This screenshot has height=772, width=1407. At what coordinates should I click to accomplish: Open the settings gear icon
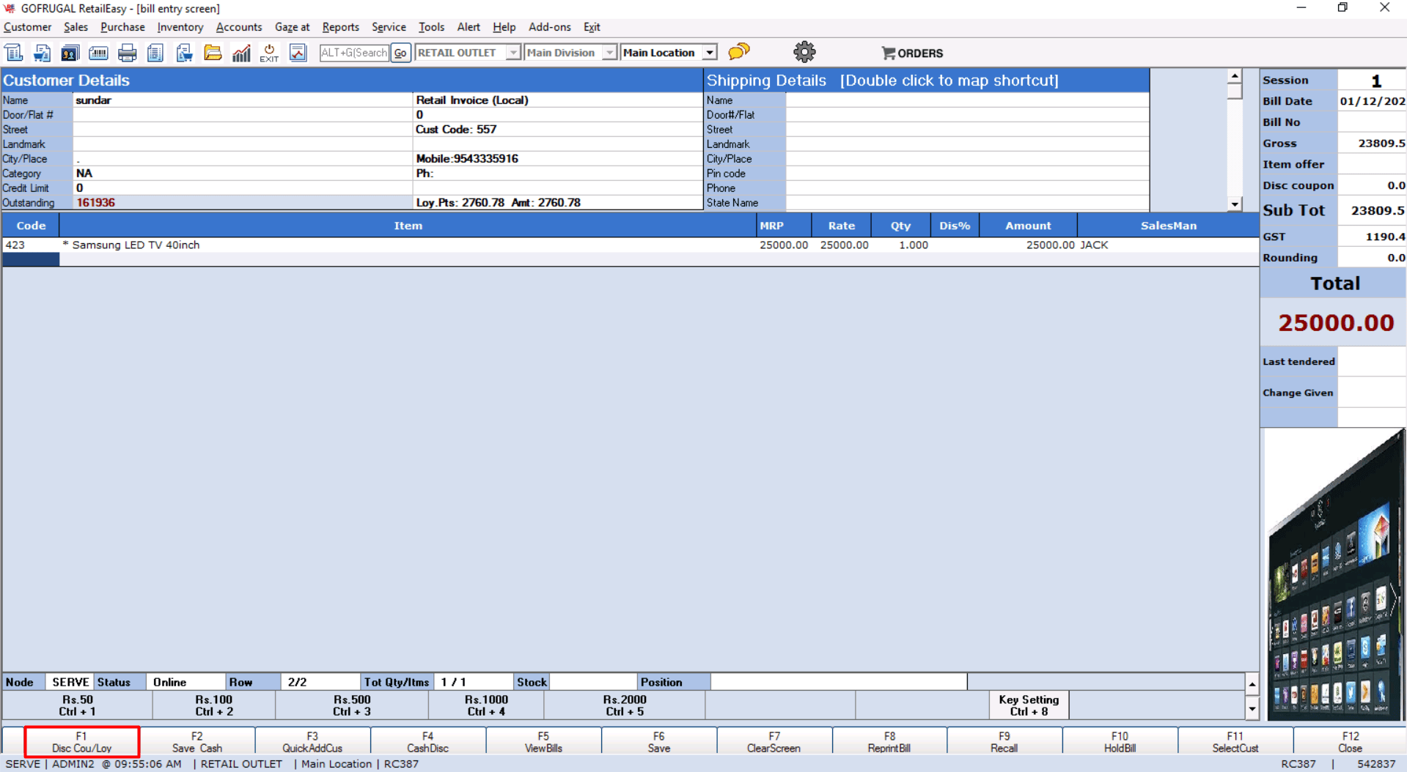click(x=804, y=52)
